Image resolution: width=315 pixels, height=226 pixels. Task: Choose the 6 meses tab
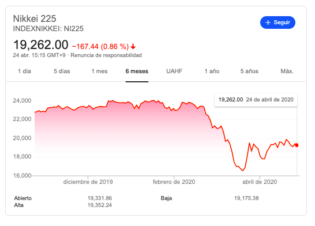point(137,71)
